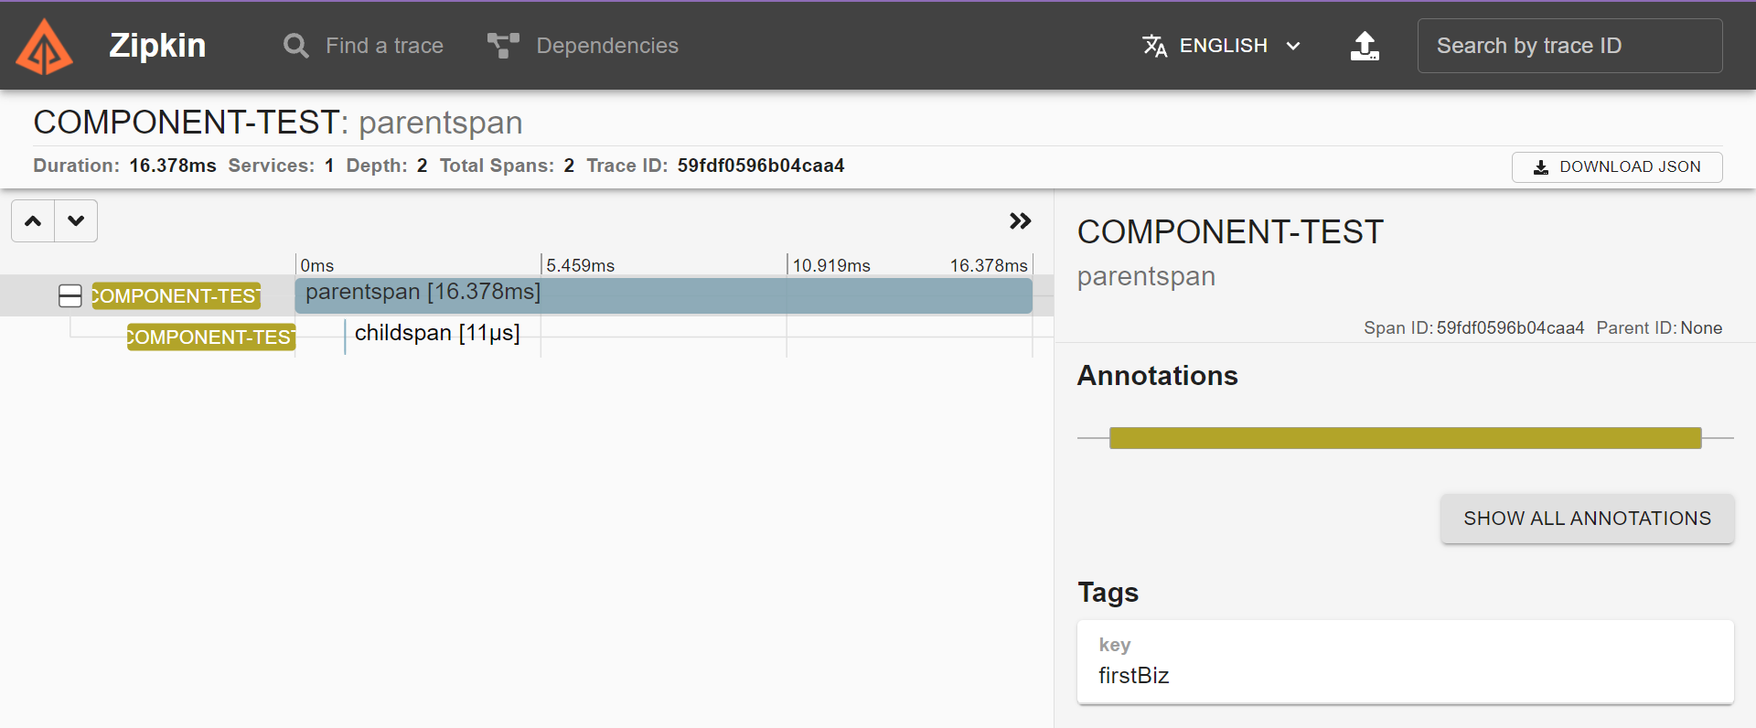Click the double-arrow to collapse detail panel
The image size is (1756, 728).
[x=1020, y=221]
